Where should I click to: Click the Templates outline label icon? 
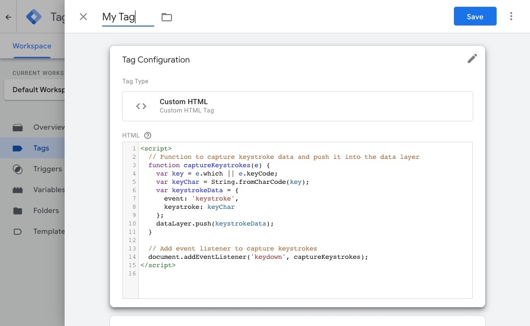pyautogui.click(x=18, y=232)
